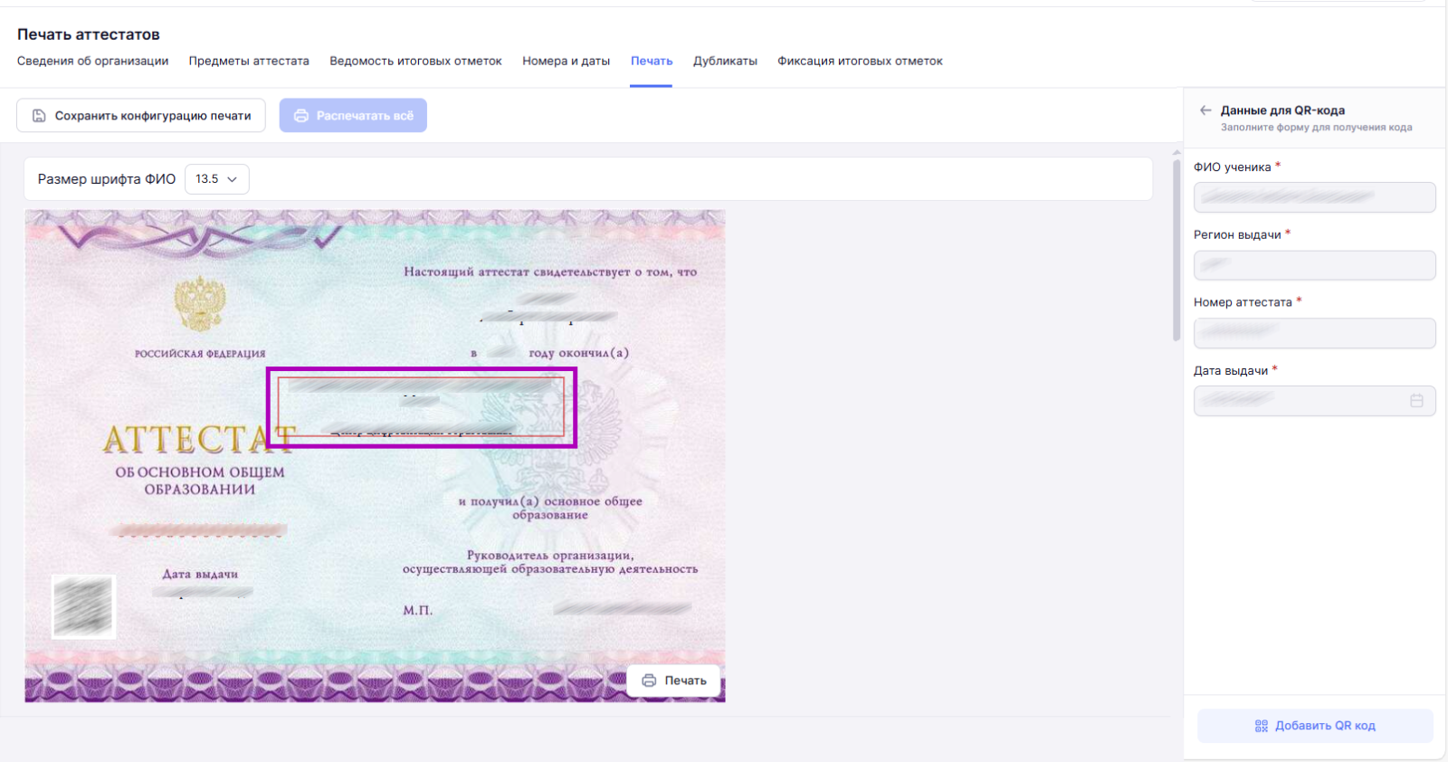Click the printer icon in the Печать button
Image resolution: width=1448 pixels, height=762 pixels.
[x=649, y=681]
